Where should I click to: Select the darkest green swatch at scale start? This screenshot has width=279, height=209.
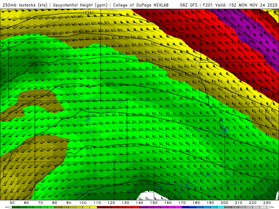tap(16, 207)
